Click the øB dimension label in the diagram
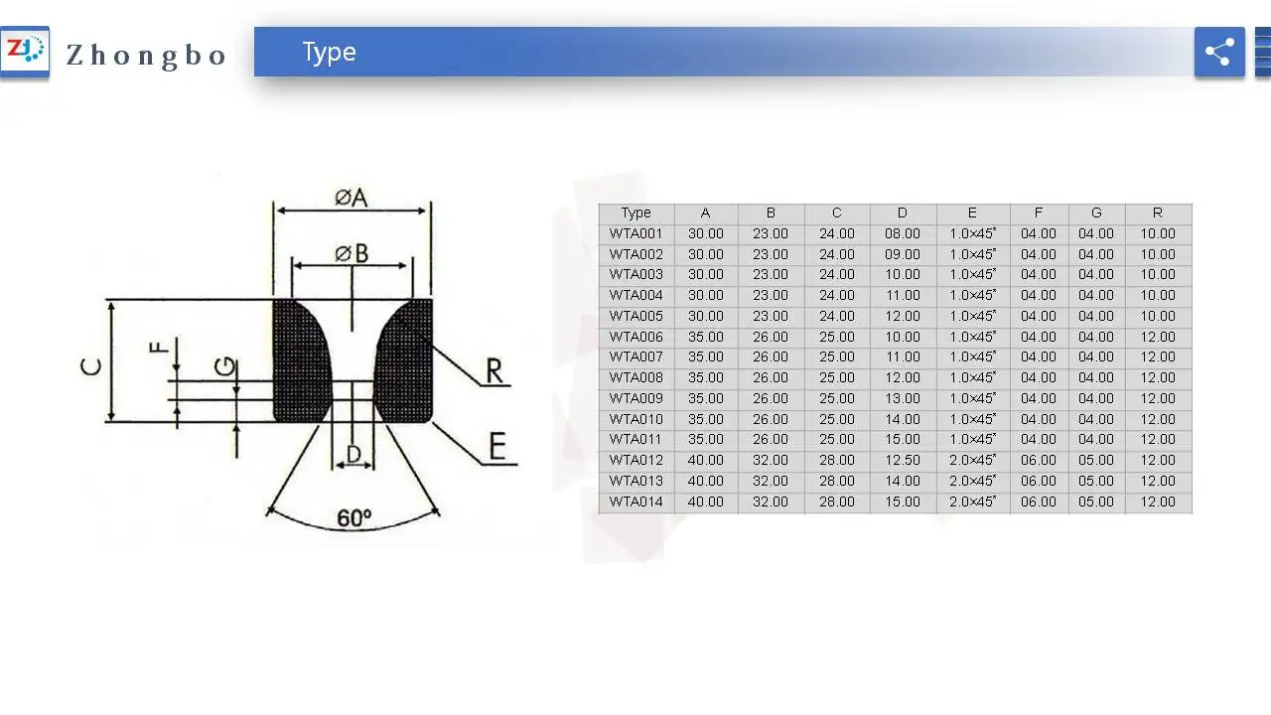1271x715 pixels. point(352,253)
